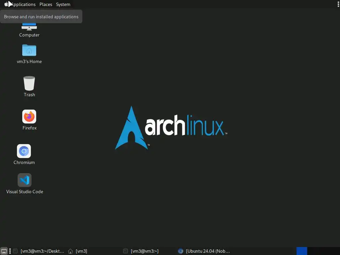Select the Chromium desktop icon
The width and height of the screenshot is (340, 255).
pos(24,151)
